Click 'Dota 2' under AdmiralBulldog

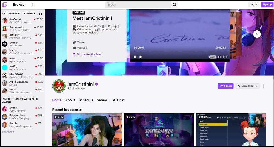coord(13,85)
